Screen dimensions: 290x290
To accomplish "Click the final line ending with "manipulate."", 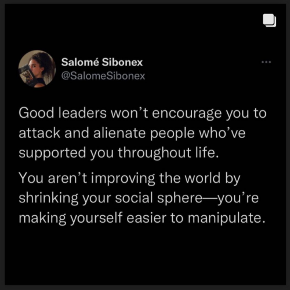I will tap(142, 219).
